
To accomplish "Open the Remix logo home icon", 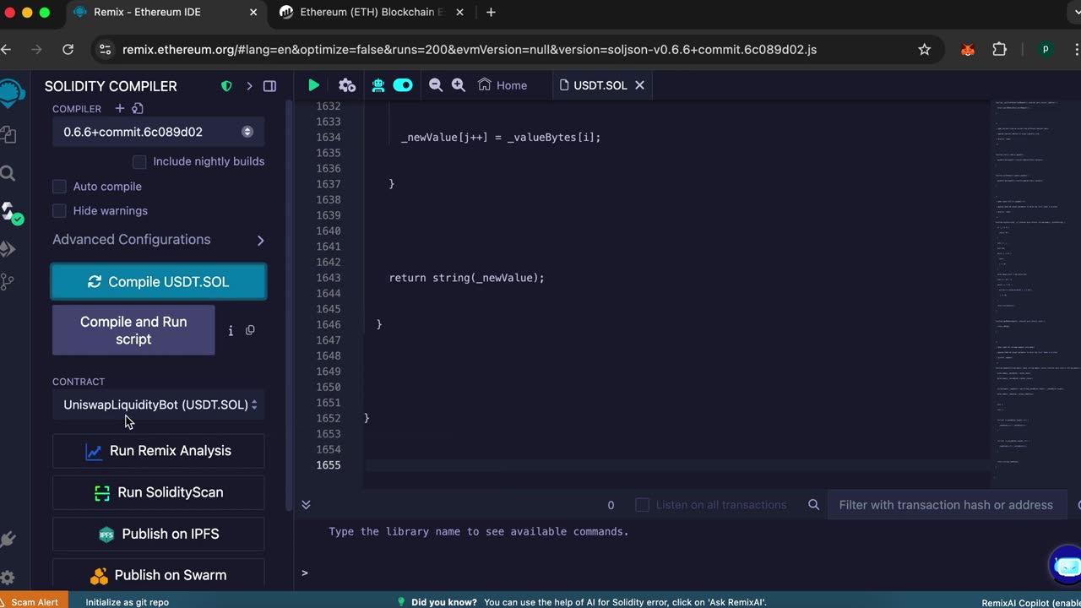I will tap(11, 93).
